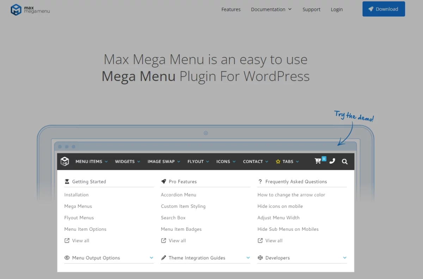Viewport: 423px width, 279px height.
Task: Open the Image Swap dropdown menu
Action: [164, 161]
